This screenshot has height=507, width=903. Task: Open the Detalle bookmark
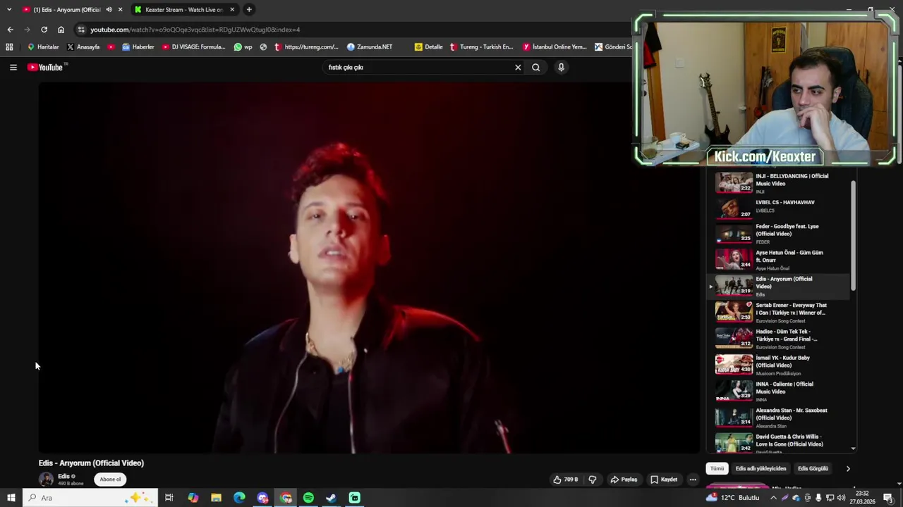point(429,47)
